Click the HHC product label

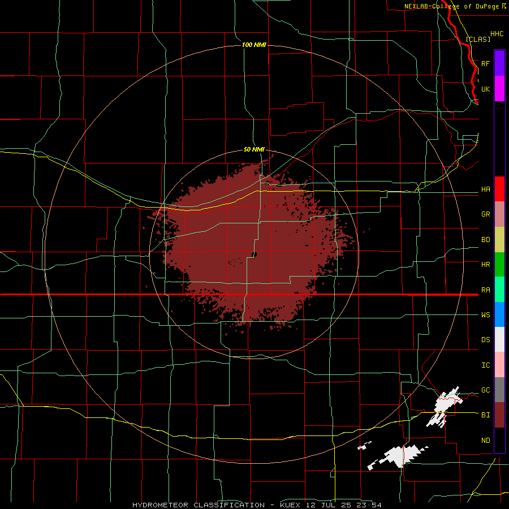pyautogui.click(x=497, y=34)
